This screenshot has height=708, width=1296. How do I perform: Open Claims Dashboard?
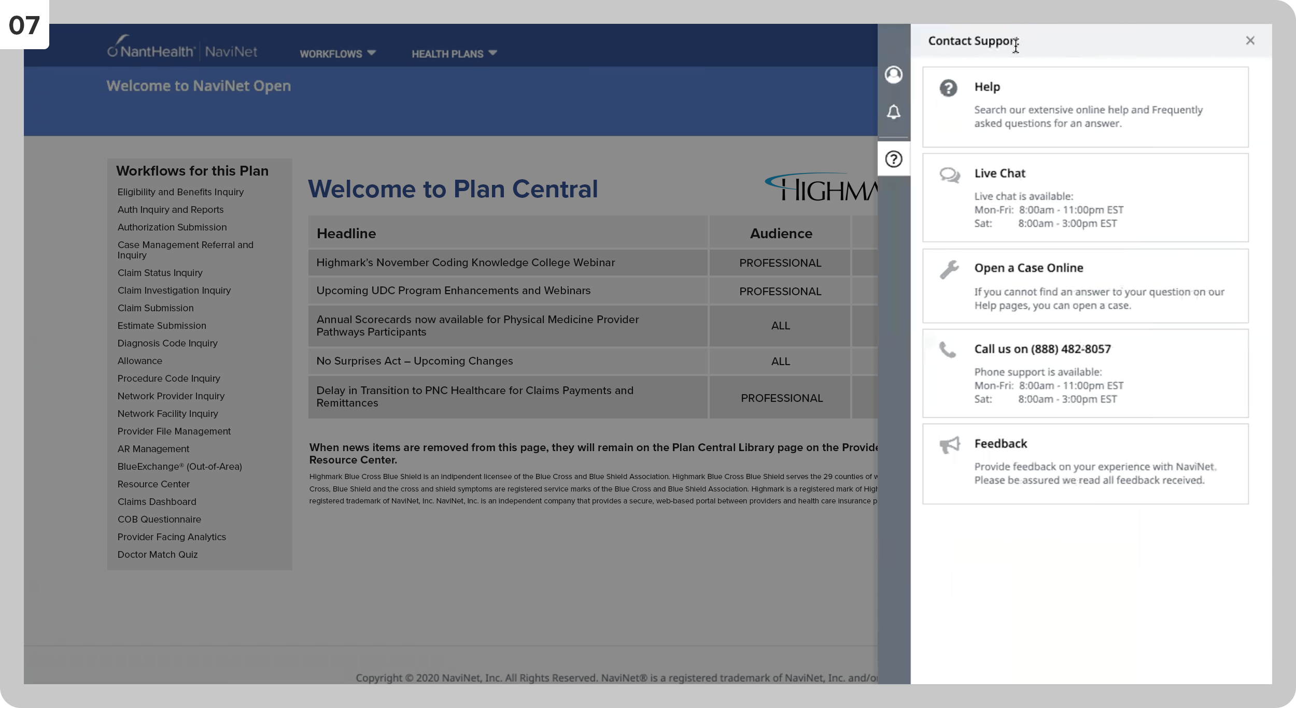coord(157,501)
